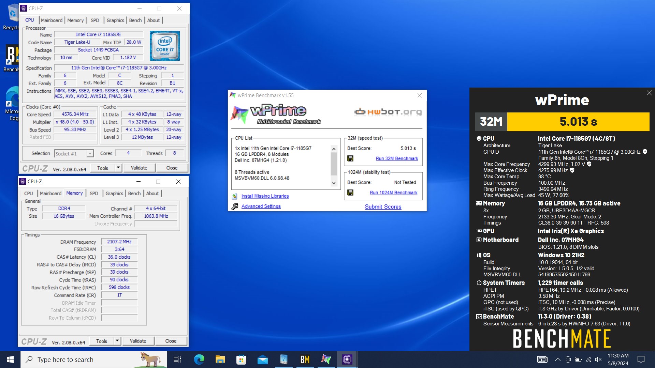Open Edge browser from the taskbar
655x368 pixels.
pos(199,359)
